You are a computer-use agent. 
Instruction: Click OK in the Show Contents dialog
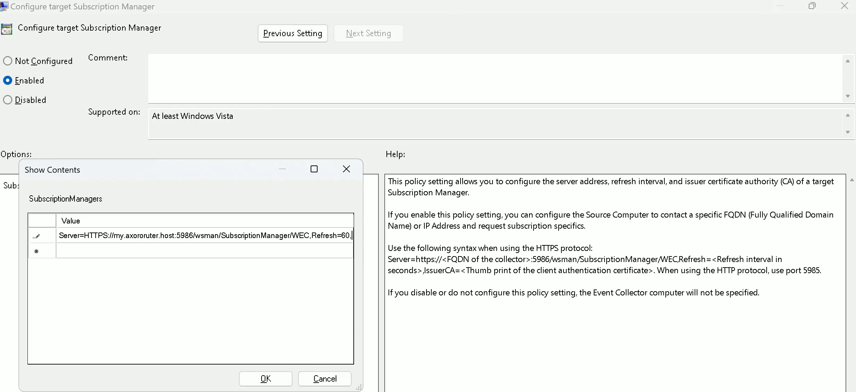[x=266, y=378]
